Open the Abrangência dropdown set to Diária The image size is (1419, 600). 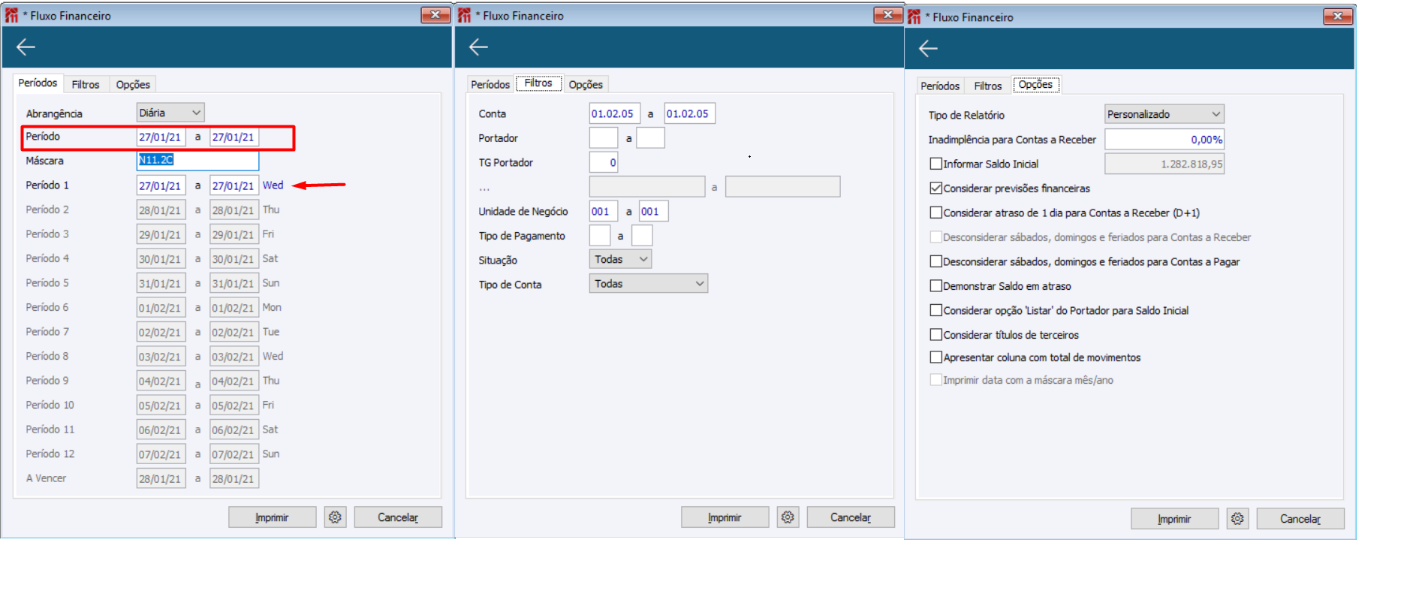(x=170, y=113)
